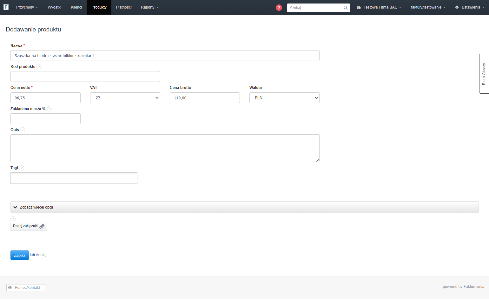Viewport: 489px width, 300px height.
Task: Click inside the Opis text area
Action: point(165,148)
